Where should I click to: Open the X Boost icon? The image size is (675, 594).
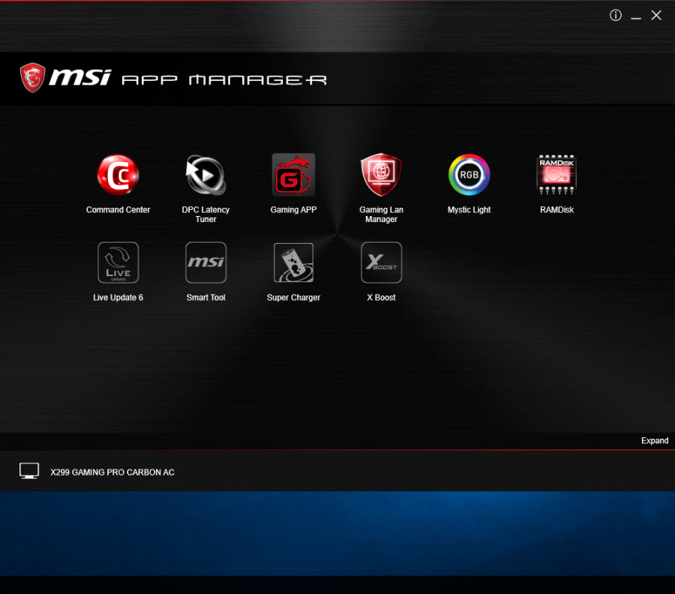pos(381,262)
